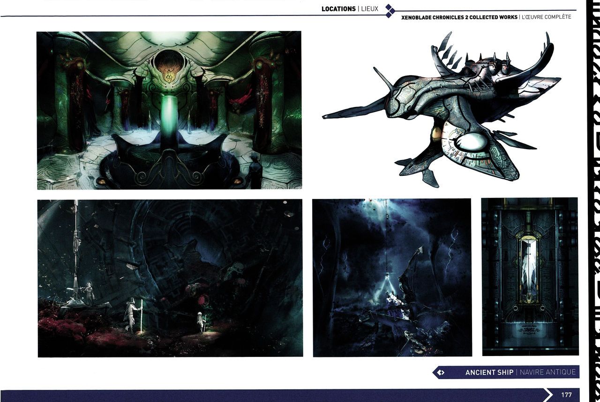Click the diamond emblem in Ancient Ship label

pos(440,372)
